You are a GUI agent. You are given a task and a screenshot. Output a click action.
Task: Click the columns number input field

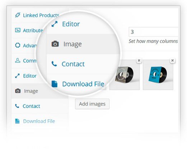(153, 32)
